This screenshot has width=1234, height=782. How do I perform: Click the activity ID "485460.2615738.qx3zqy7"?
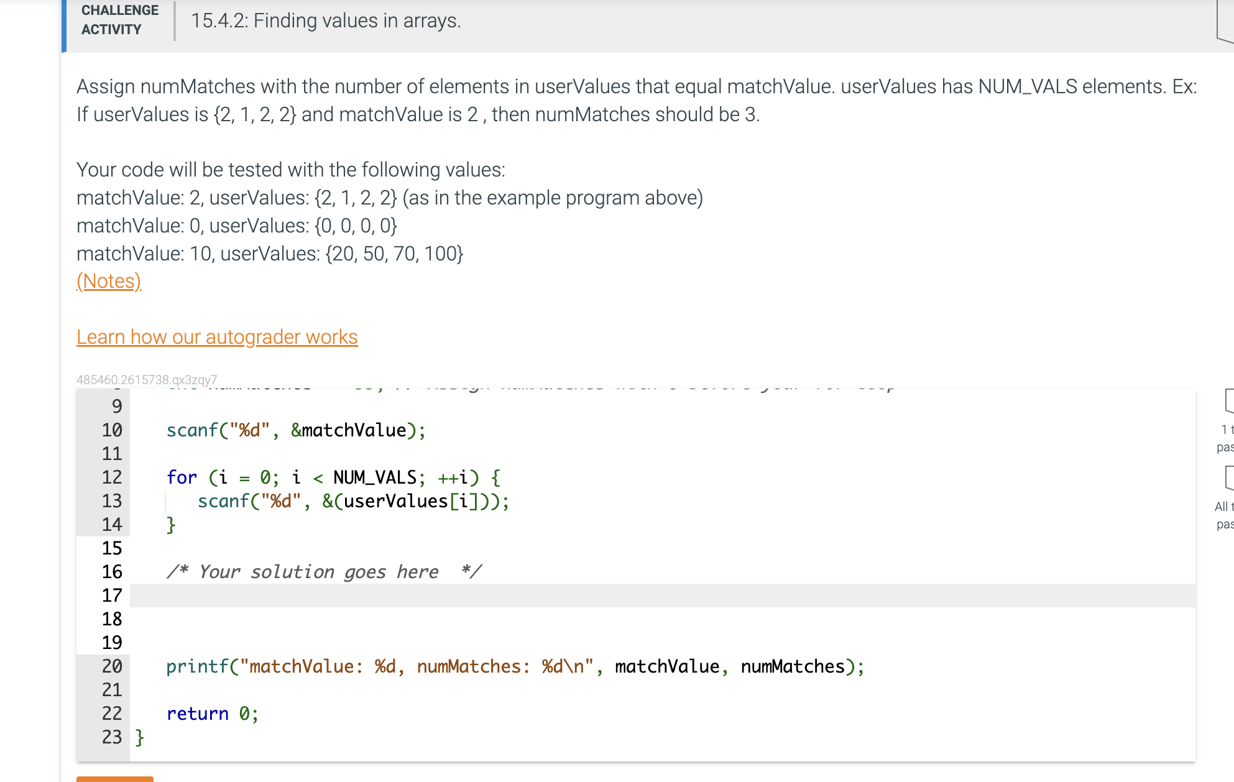click(147, 379)
